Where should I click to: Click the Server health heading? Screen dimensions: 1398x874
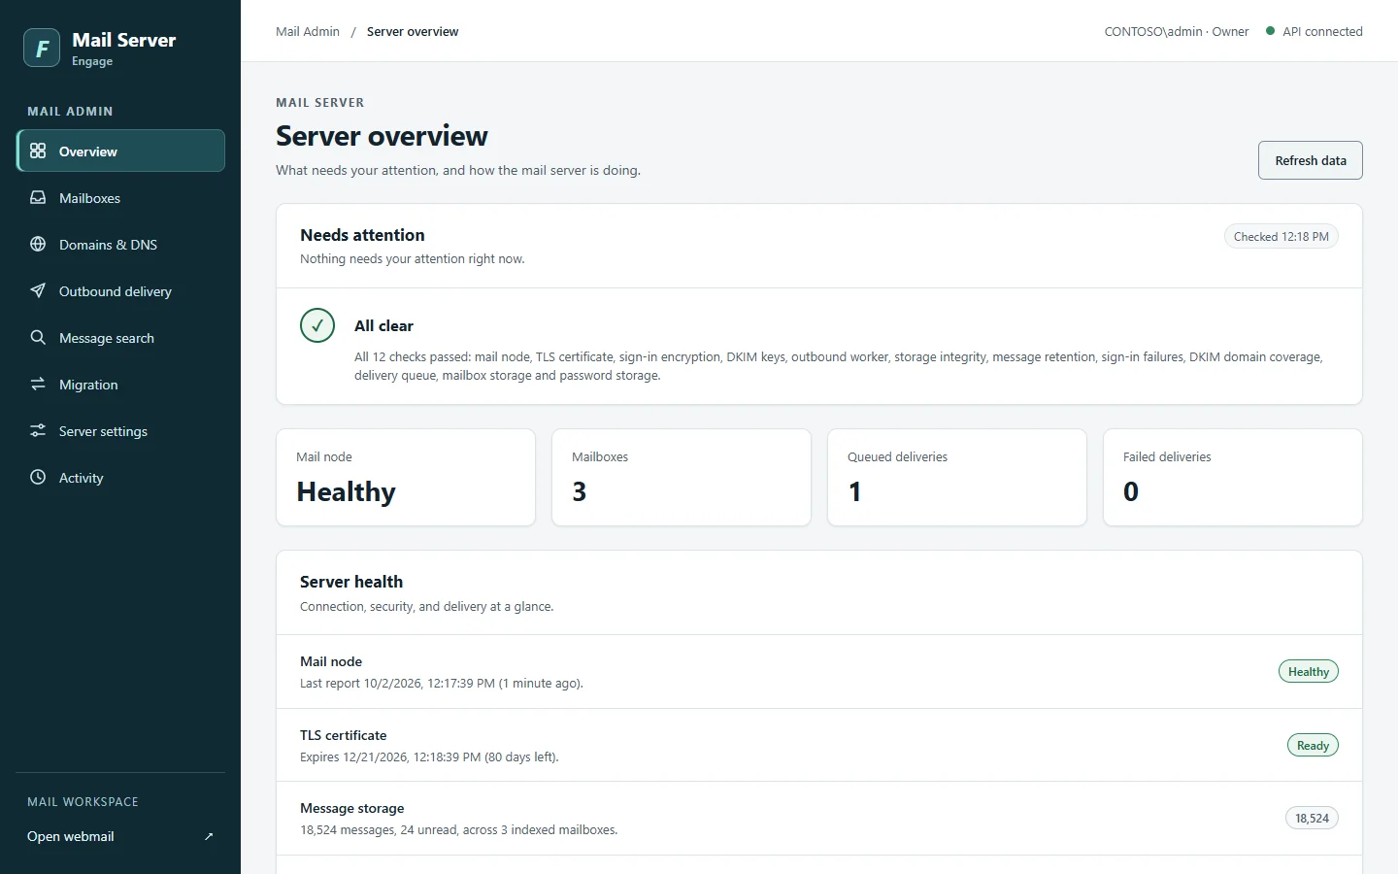click(x=351, y=582)
